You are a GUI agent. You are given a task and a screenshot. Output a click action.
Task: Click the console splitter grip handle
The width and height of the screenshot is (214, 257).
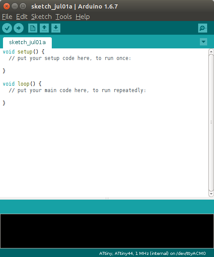pyautogui.click(x=107, y=198)
